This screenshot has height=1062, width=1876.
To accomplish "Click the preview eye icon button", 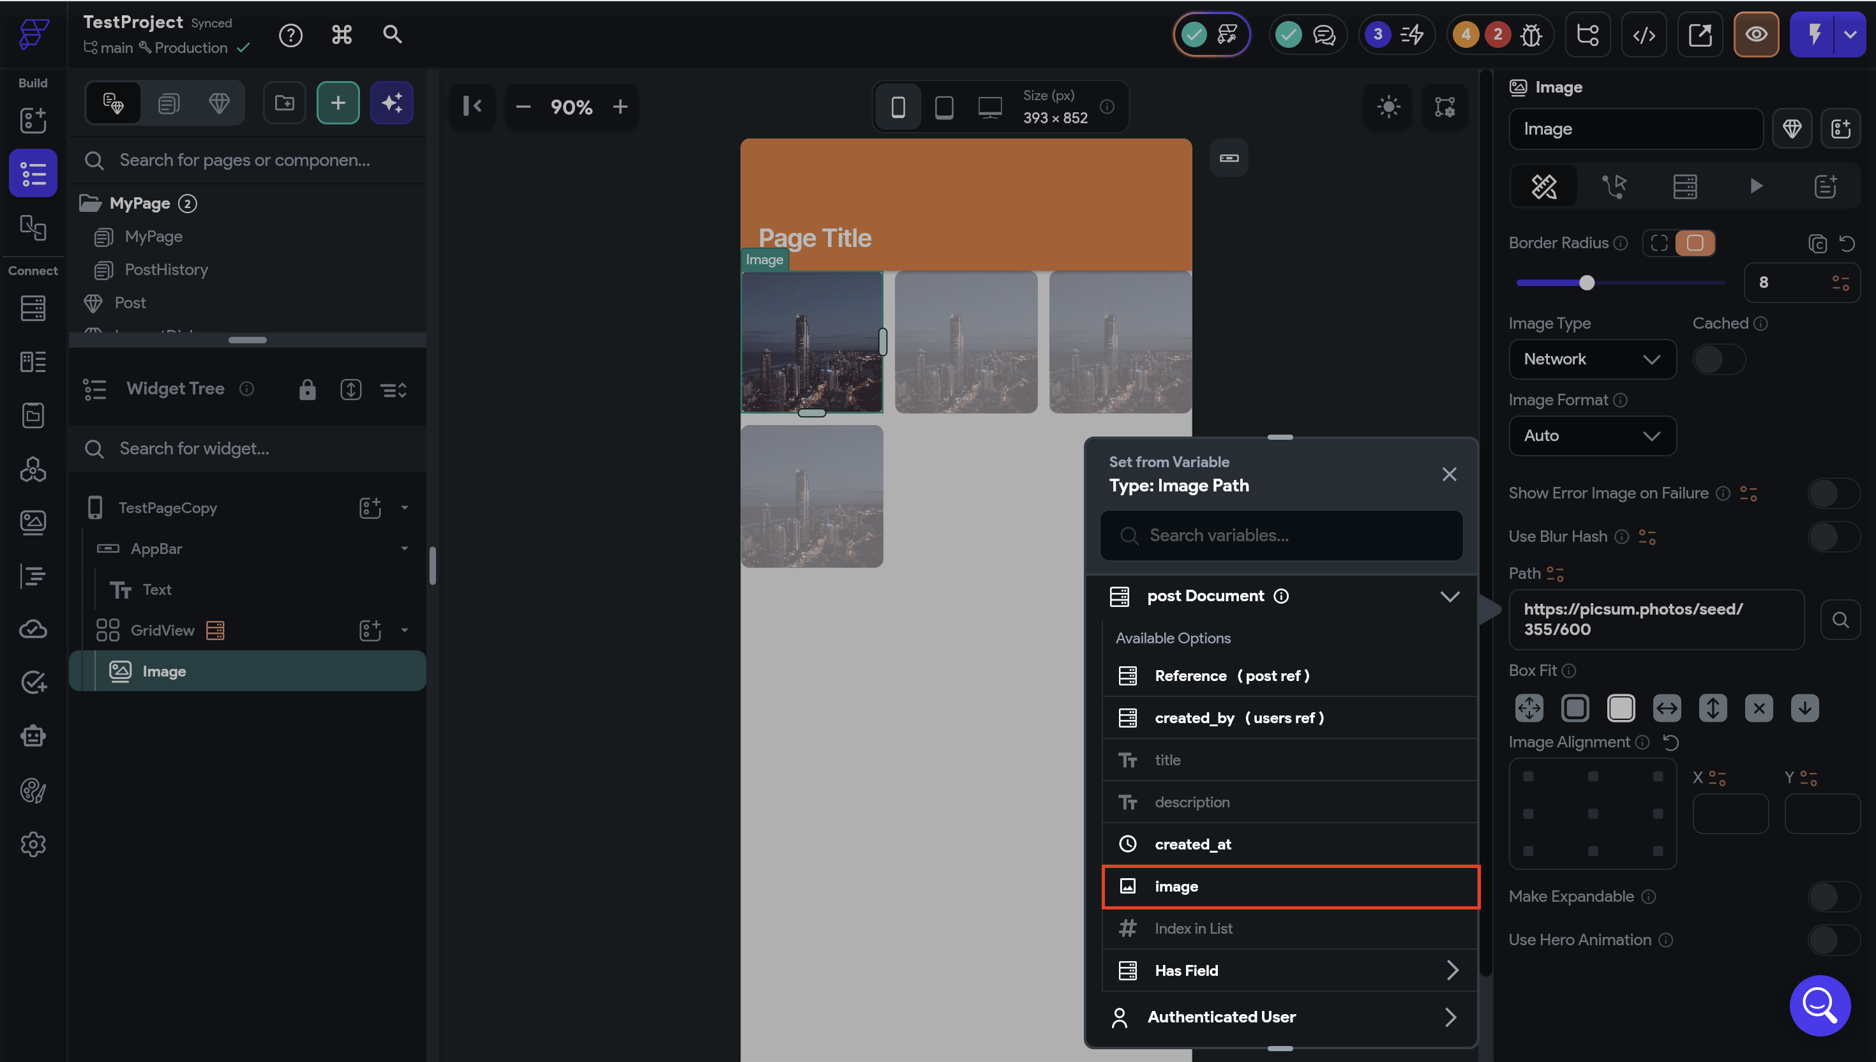I will [x=1755, y=34].
